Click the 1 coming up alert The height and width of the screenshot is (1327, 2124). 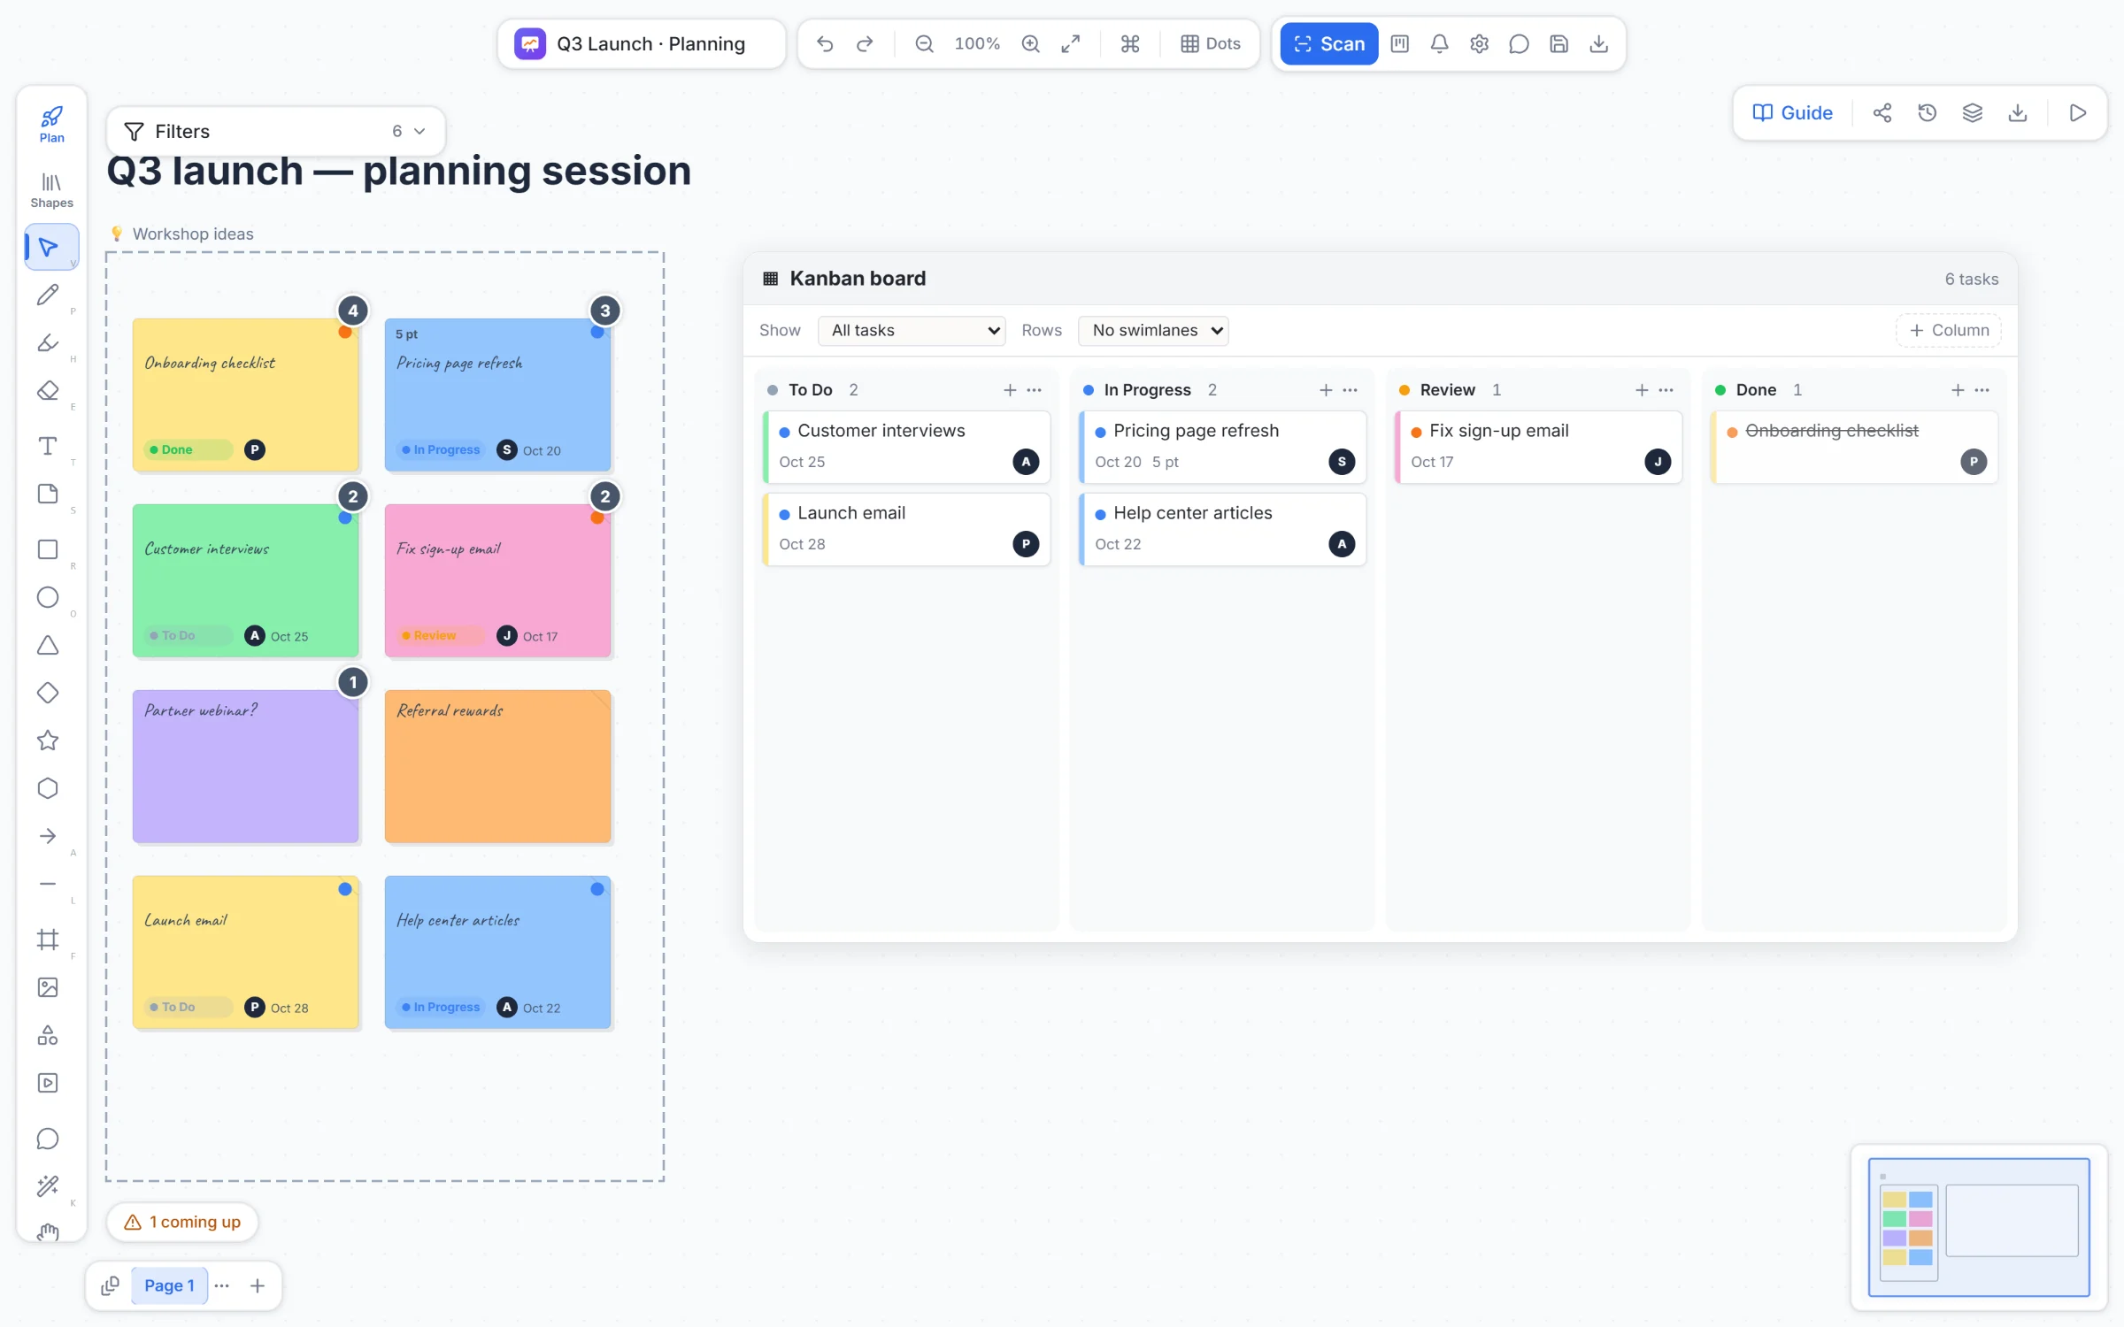pyautogui.click(x=182, y=1222)
